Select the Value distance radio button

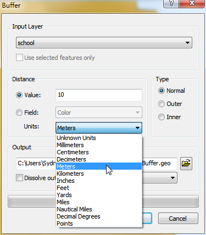tap(19, 95)
